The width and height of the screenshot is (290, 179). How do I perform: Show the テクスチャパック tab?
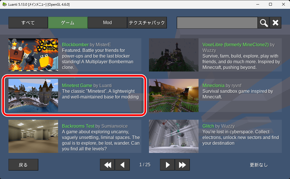point(147,23)
